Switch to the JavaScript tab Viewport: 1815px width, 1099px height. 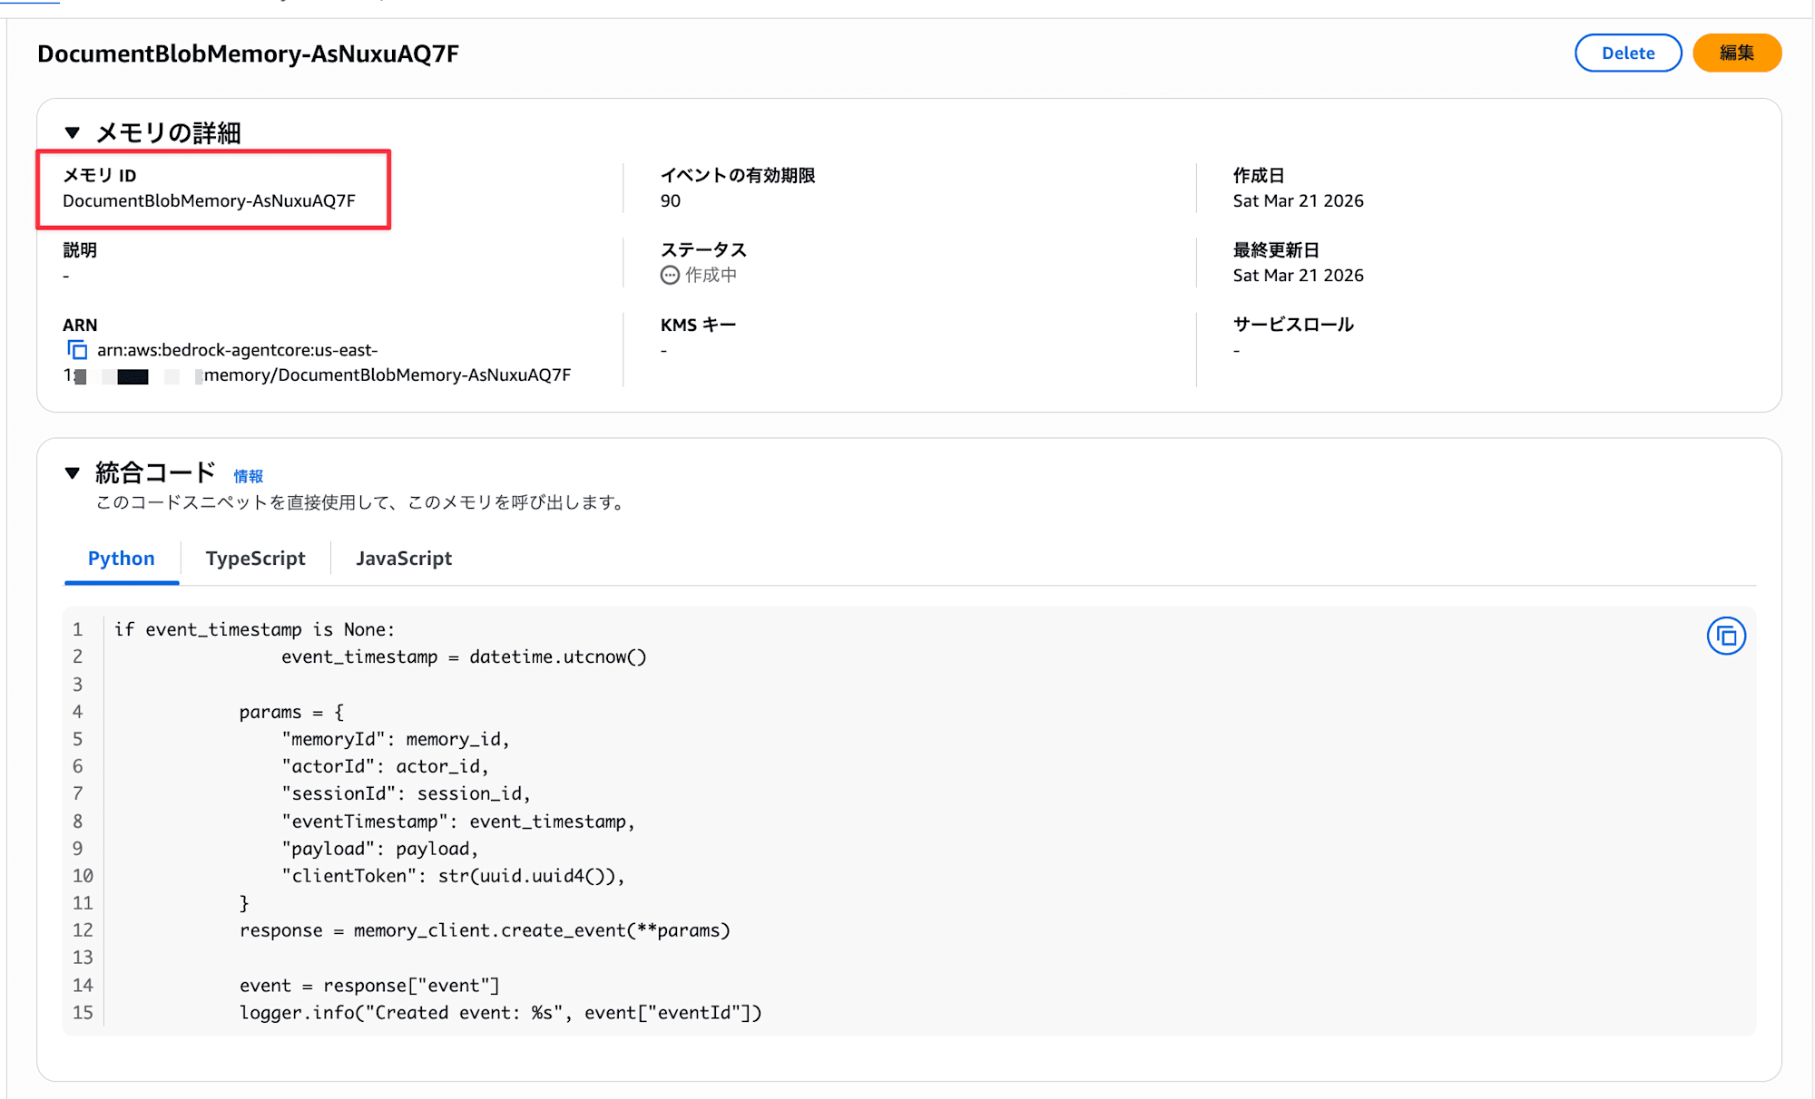point(403,559)
